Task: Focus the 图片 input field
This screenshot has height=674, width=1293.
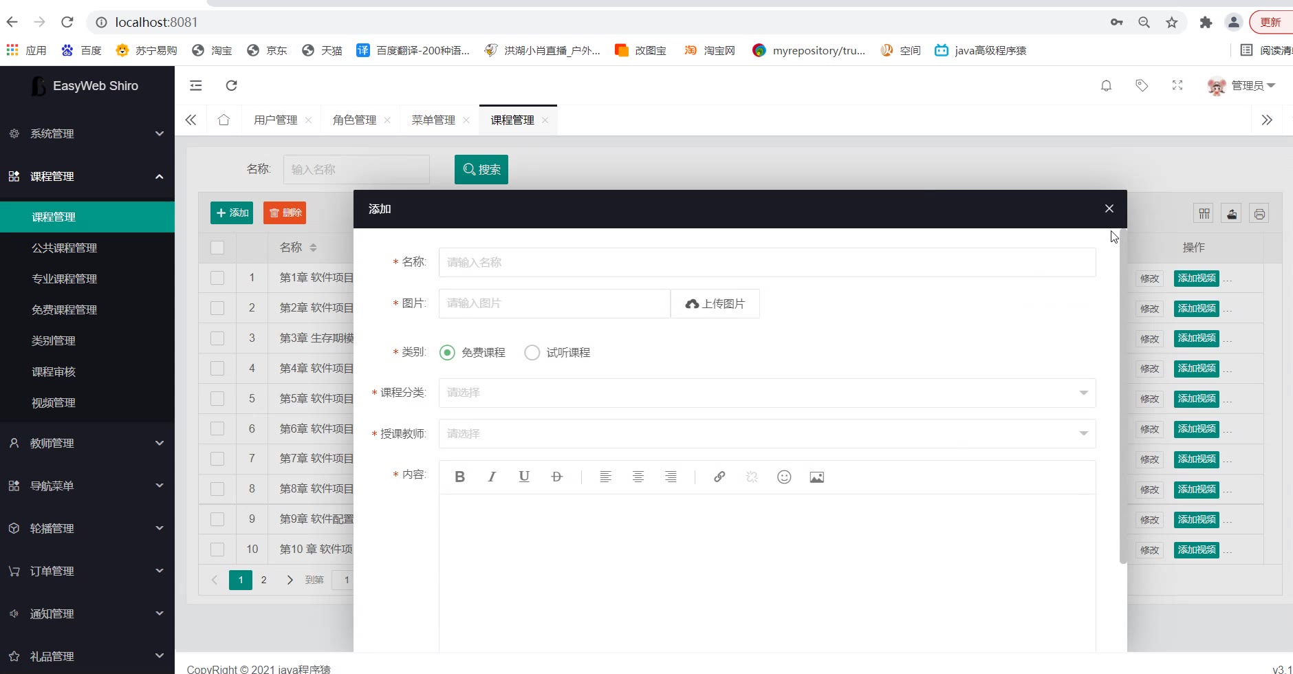Action: click(554, 304)
